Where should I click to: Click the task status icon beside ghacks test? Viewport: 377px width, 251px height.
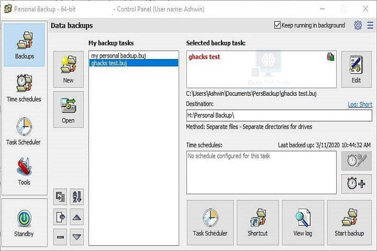coord(330,57)
